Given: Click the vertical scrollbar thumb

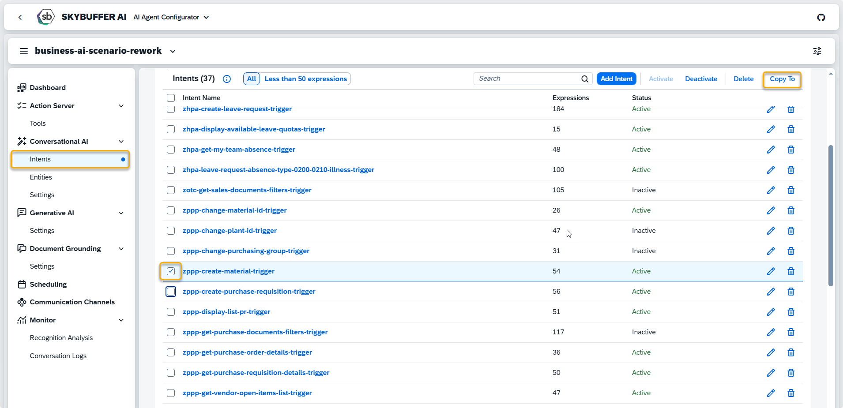Looking at the screenshot, I should 831,215.
